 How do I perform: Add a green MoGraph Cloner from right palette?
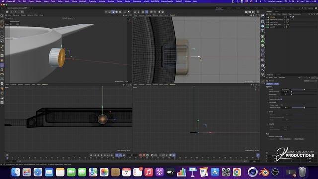click(263, 41)
